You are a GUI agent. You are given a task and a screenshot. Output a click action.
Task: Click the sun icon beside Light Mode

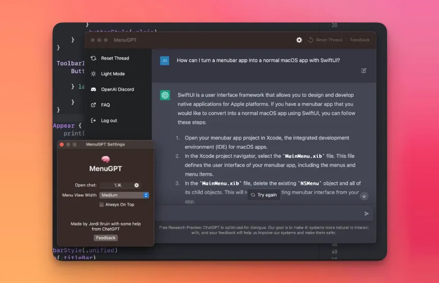click(x=94, y=74)
